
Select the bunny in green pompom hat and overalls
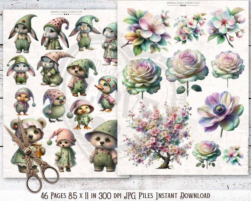(84, 33)
